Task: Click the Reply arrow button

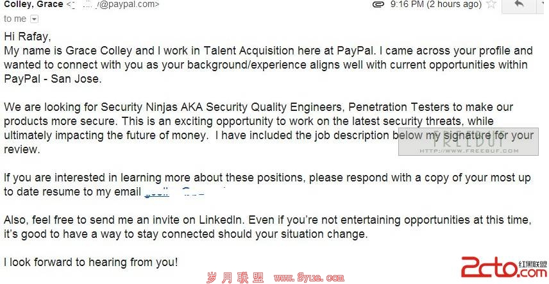Action: coord(519,4)
